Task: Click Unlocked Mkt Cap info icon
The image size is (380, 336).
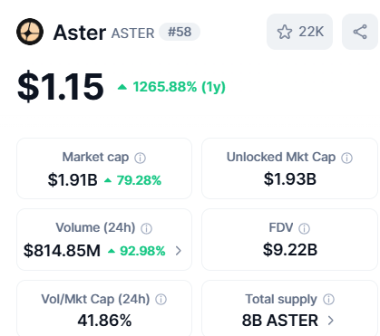Action: pyautogui.click(x=346, y=158)
